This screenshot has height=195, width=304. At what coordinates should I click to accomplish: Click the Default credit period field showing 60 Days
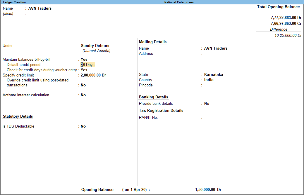(x=87, y=65)
